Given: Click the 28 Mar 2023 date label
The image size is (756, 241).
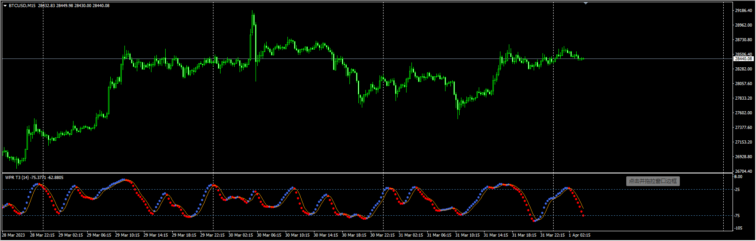Looking at the screenshot, I should point(13,235).
